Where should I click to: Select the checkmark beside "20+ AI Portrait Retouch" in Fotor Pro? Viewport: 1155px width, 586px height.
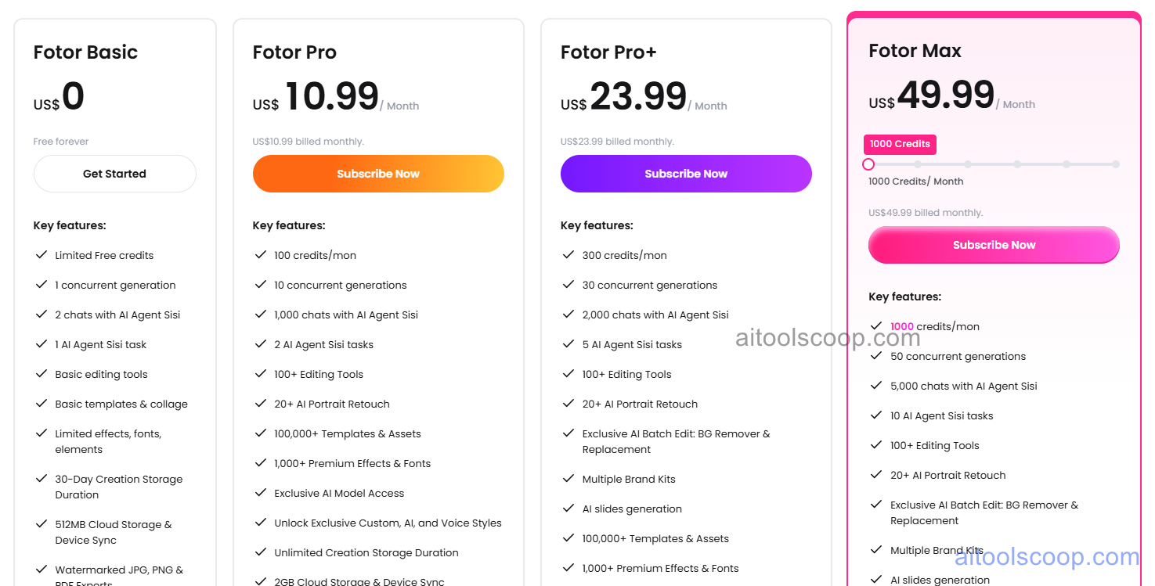point(261,404)
